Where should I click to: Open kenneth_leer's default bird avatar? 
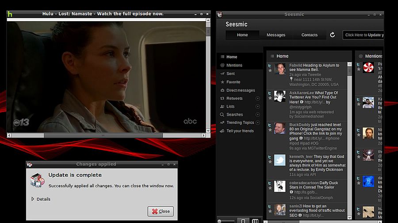click(x=280, y=160)
